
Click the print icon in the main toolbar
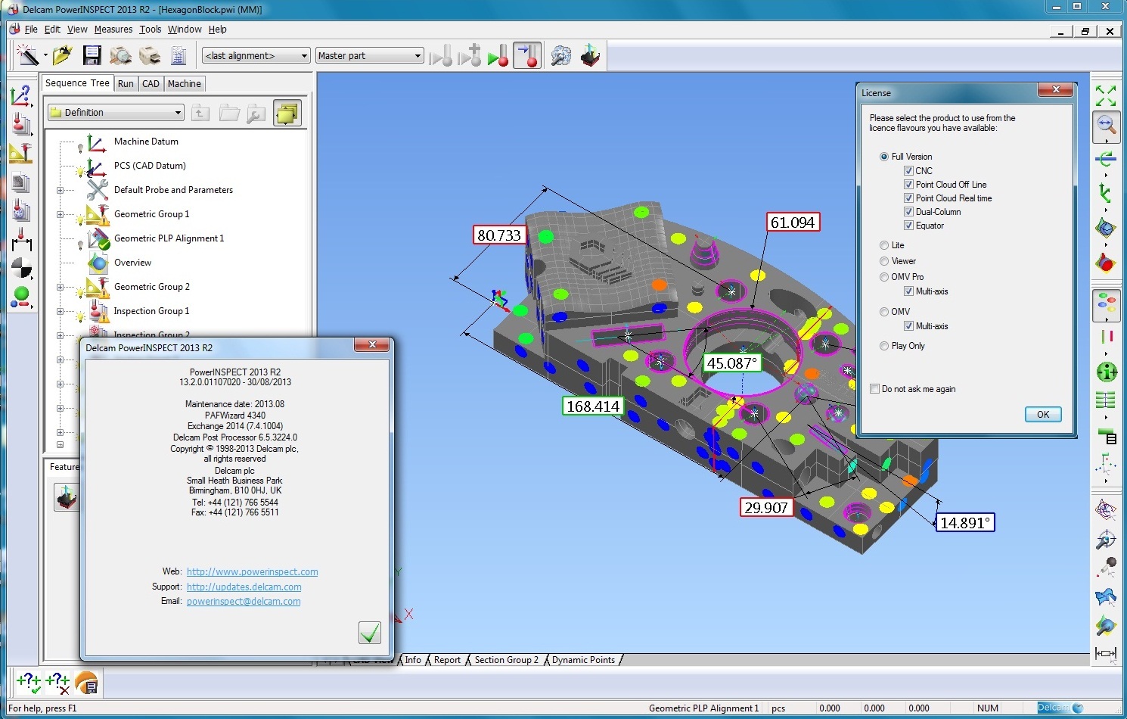click(x=150, y=55)
